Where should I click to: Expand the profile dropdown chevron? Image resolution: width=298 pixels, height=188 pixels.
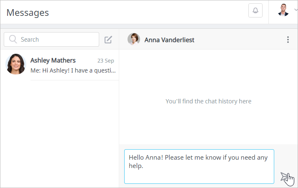tap(296, 10)
